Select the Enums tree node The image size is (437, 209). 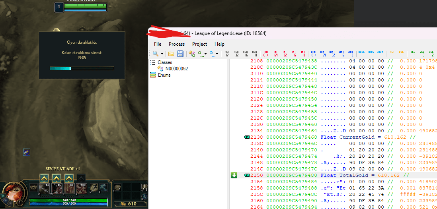[164, 75]
